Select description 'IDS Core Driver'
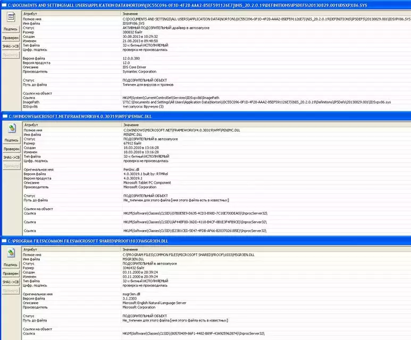 pyautogui.click(x=134, y=67)
